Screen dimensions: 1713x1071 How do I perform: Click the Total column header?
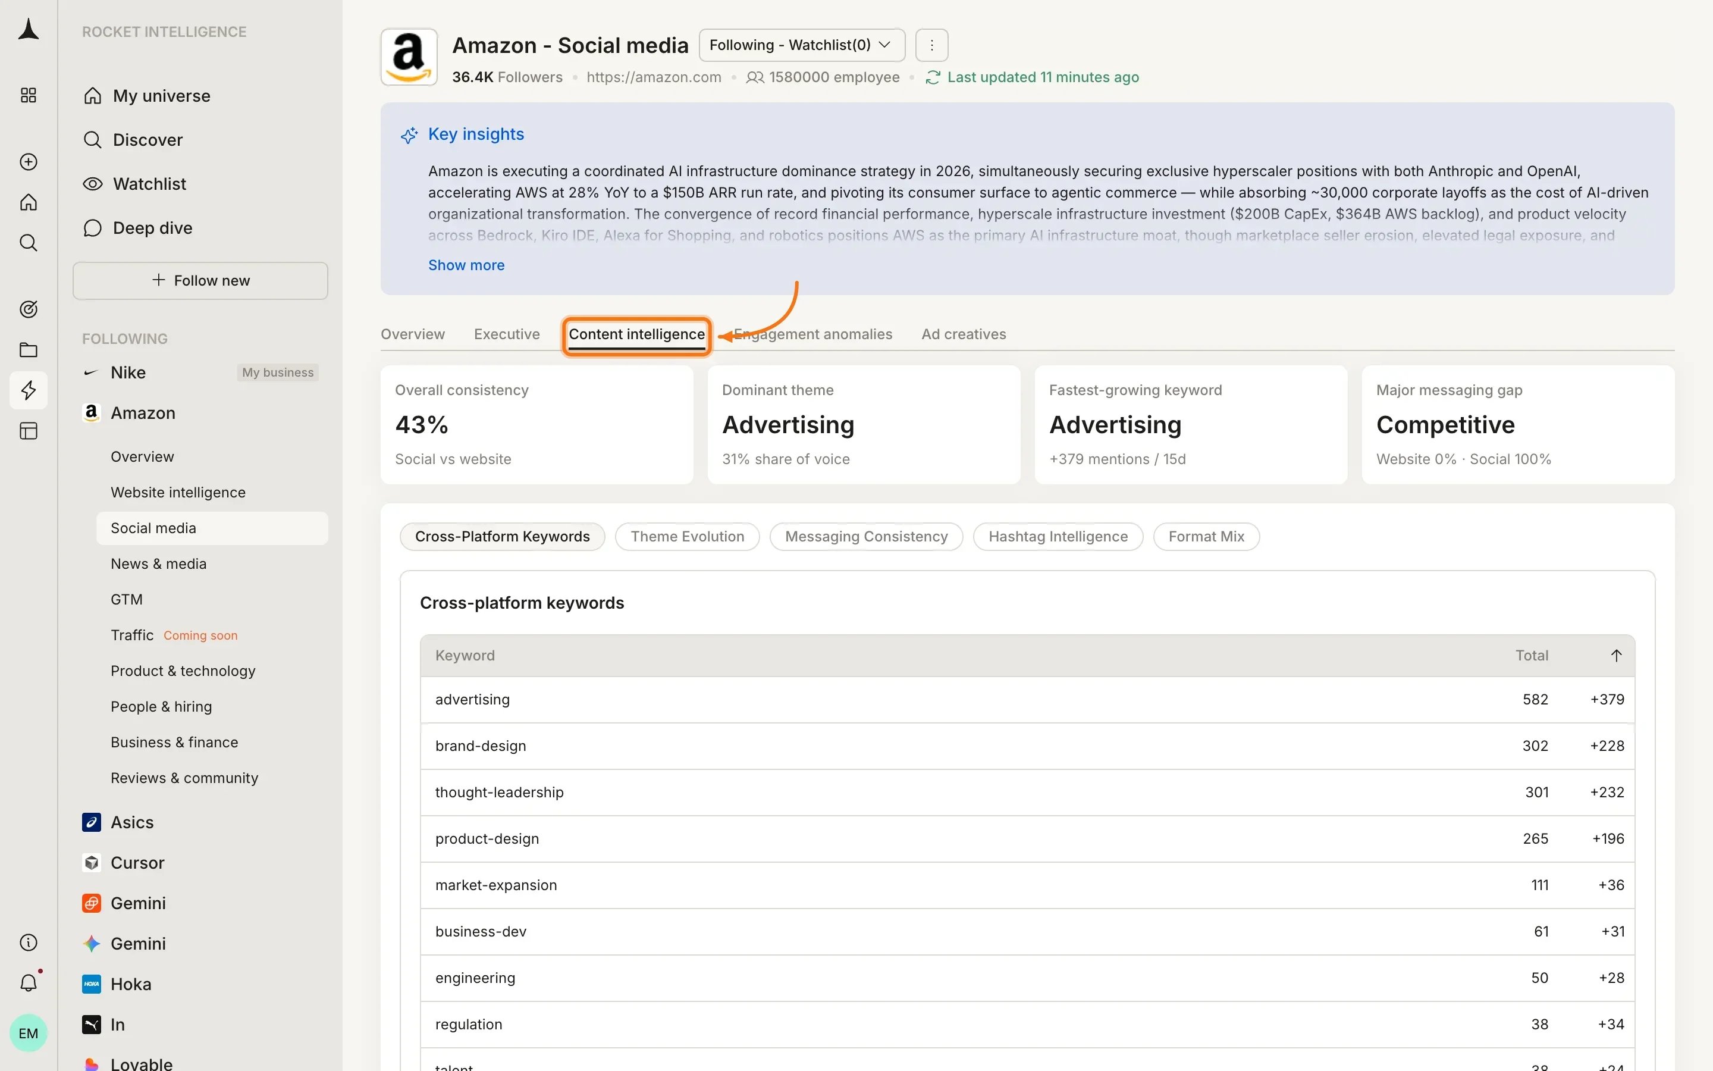point(1532,656)
